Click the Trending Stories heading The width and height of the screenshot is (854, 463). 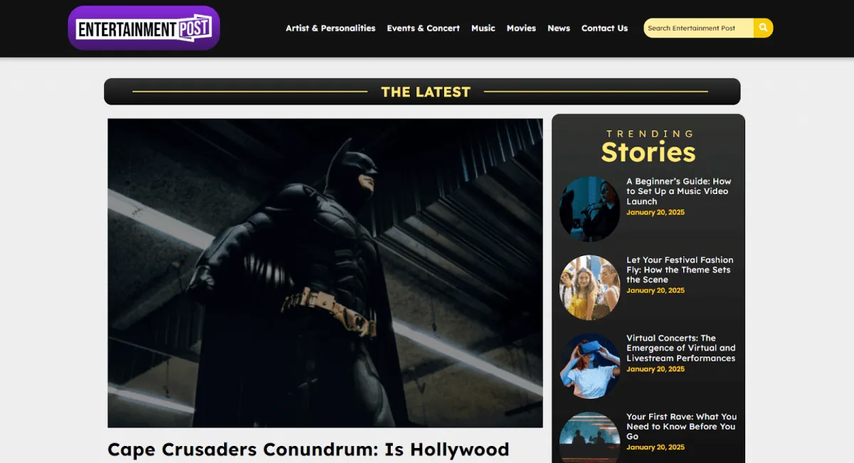click(648, 147)
